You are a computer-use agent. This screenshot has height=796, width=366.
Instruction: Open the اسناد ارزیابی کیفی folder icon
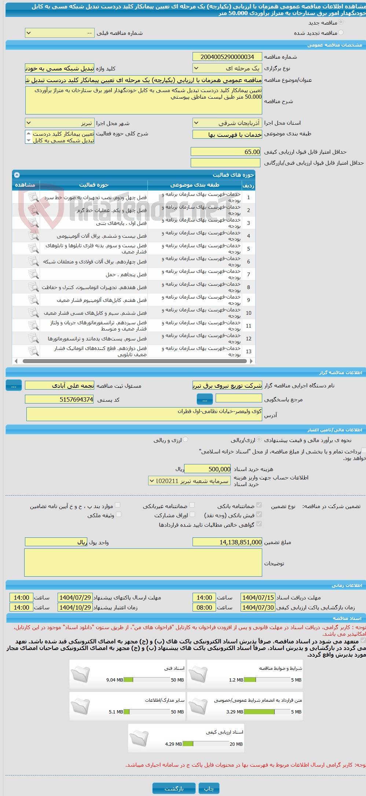[x=139, y=738]
